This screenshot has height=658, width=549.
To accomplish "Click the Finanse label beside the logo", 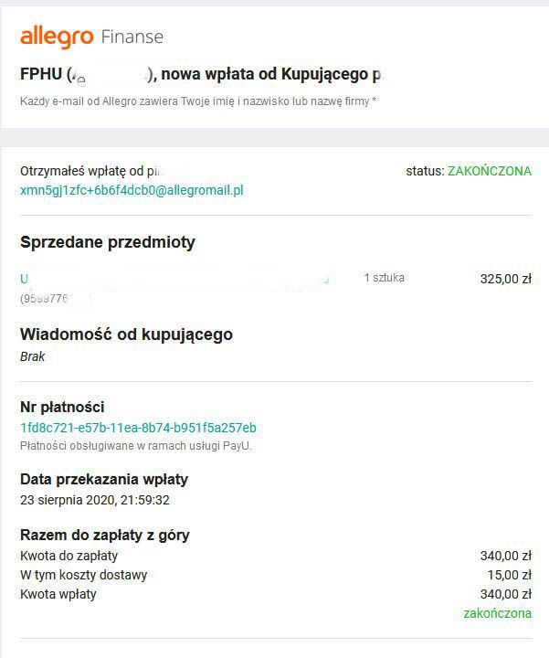I will coord(132,37).
